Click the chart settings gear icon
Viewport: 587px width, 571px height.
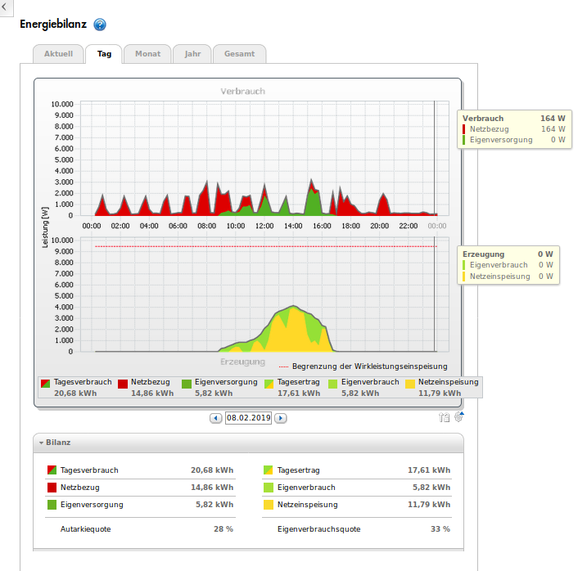point(458,417)
